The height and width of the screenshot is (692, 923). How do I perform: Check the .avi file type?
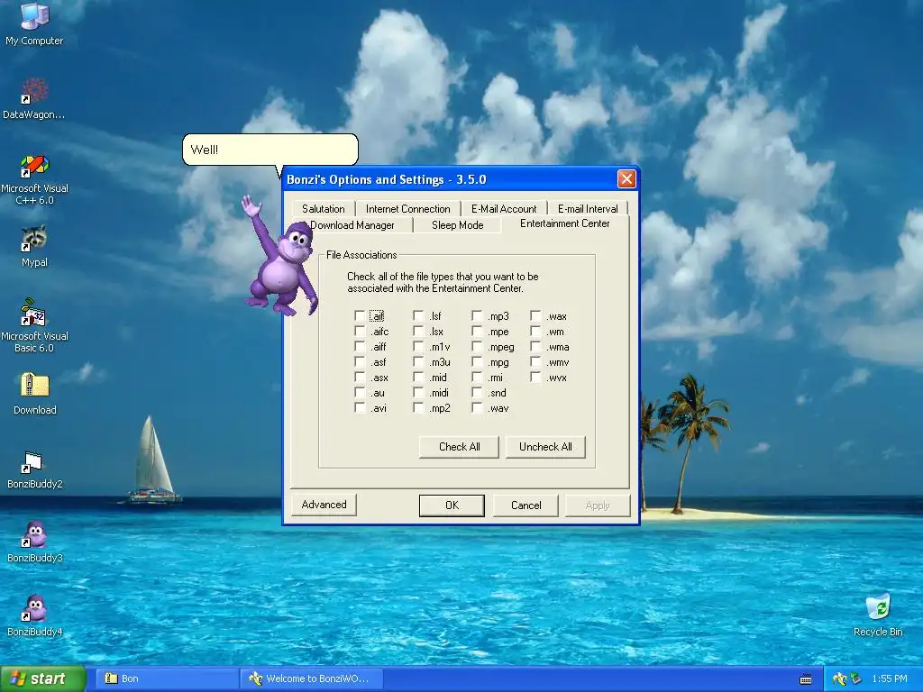pyautogui.click(x=360, y=408)
